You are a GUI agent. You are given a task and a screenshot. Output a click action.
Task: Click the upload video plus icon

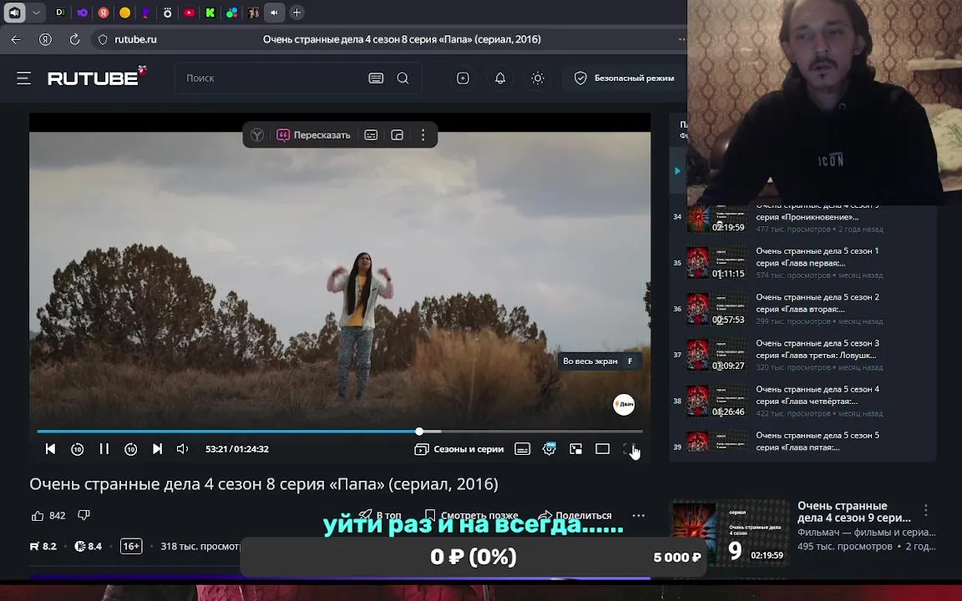463,78
